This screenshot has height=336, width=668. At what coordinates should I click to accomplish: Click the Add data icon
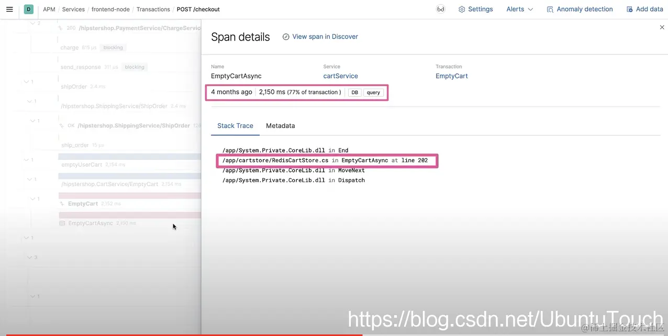pyautogui.click(x=629, y=9)
